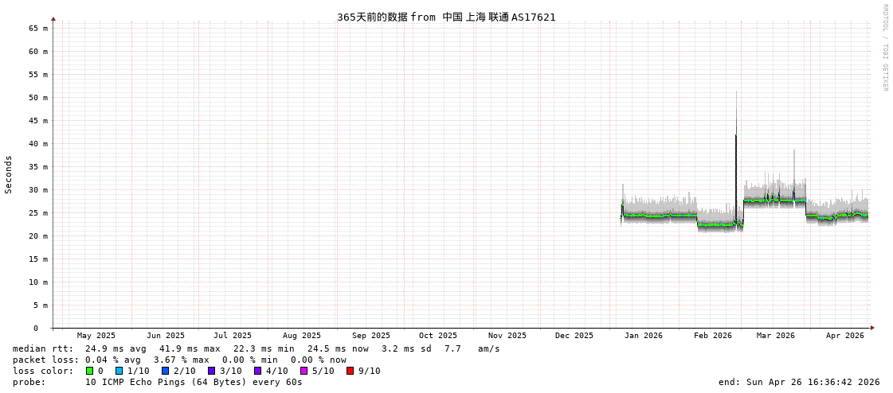Click the median rtt 24.9 ms avg value
This screenshot has width=893, height=393.
point(116,348)
